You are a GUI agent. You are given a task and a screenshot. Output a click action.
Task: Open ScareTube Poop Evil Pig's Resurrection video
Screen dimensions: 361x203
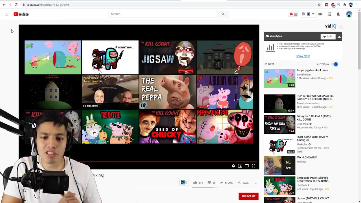click(x=313, y=180)
